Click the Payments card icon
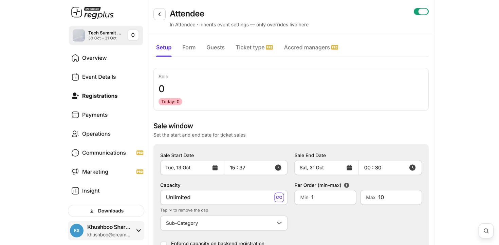This screenshot has height=245, width=499. click(x=75, y=115)
